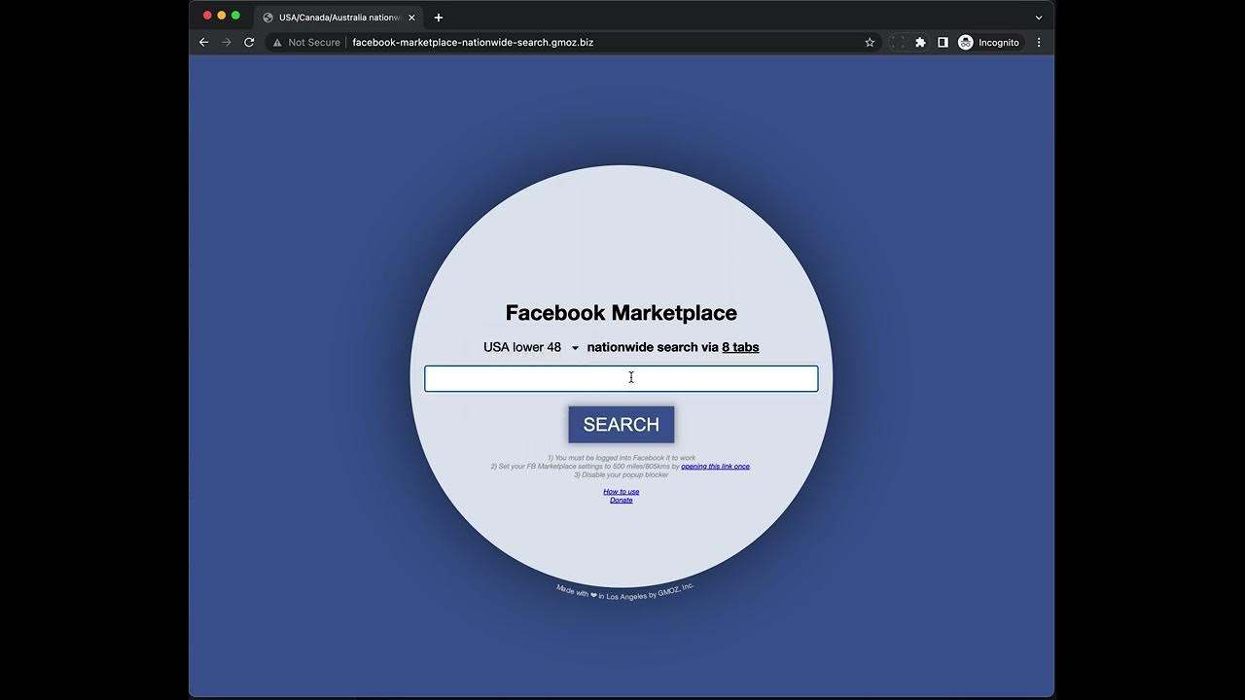This screenshot has width=1245, height=700.
Task: Open the Chrome three-dot menu
Action: pyautogui.click(x=1039, y=43)
